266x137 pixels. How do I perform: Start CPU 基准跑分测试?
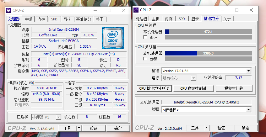pyautogui.click(x=154, y=88)
